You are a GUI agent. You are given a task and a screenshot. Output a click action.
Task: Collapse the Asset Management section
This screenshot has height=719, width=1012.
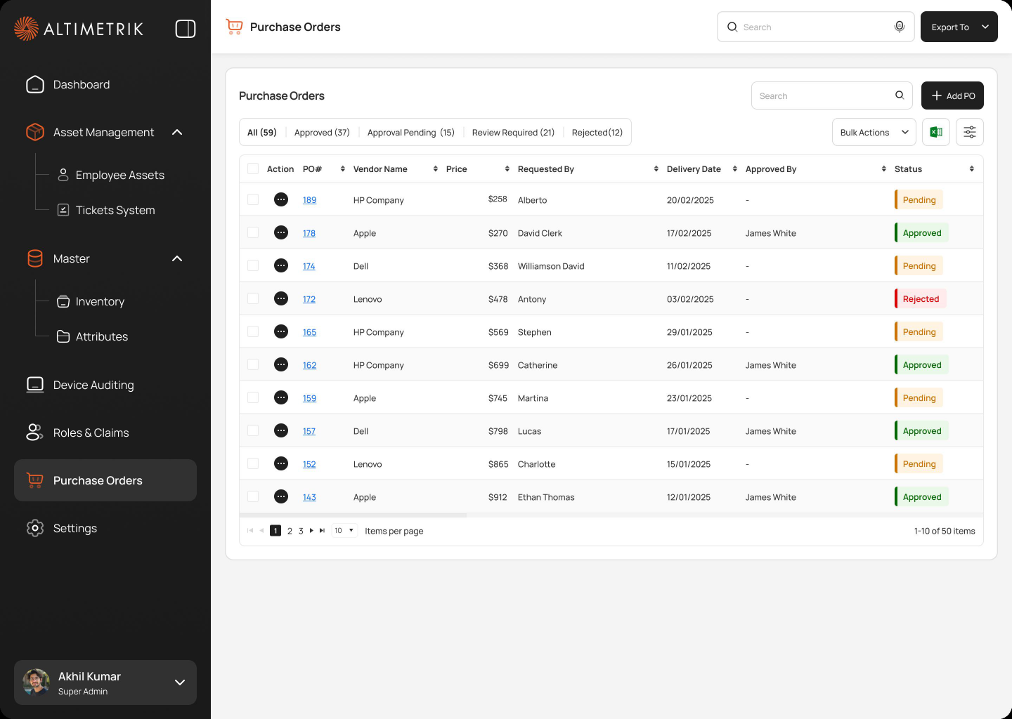177,132
